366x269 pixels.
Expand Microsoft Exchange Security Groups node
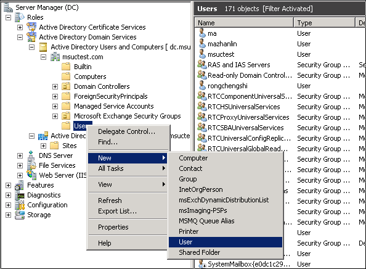pos(55,116)
